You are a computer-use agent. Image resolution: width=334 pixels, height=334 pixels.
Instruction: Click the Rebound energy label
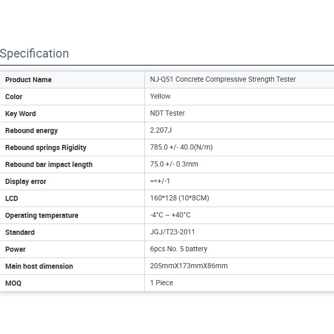[31, 131]
